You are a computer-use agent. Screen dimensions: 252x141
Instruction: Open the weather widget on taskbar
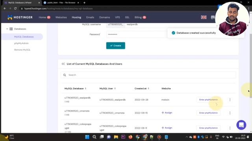point(9,137)
